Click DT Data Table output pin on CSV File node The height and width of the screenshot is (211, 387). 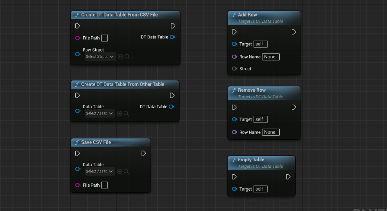click(x=173, y=37)
